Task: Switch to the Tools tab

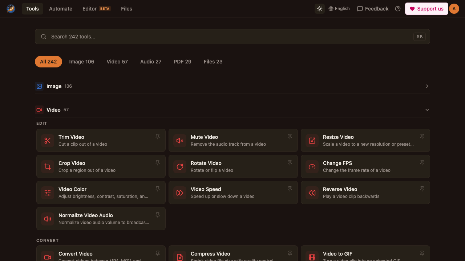Action: pyautogui.click(x=32, y=9)
